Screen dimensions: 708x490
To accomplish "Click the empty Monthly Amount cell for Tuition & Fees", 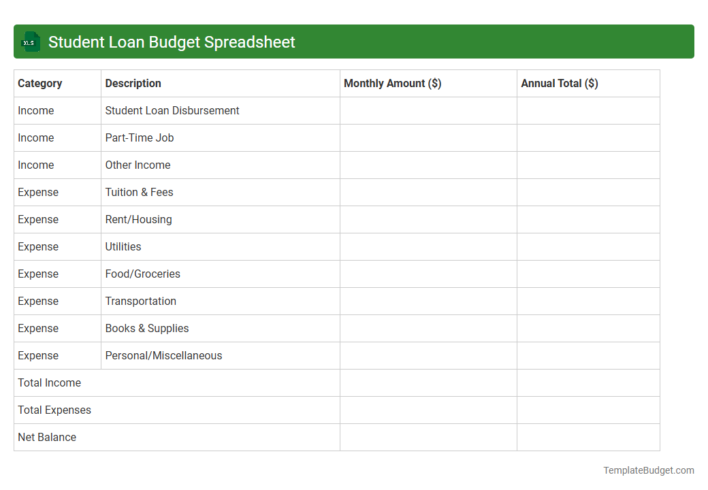I will (428, 192).
